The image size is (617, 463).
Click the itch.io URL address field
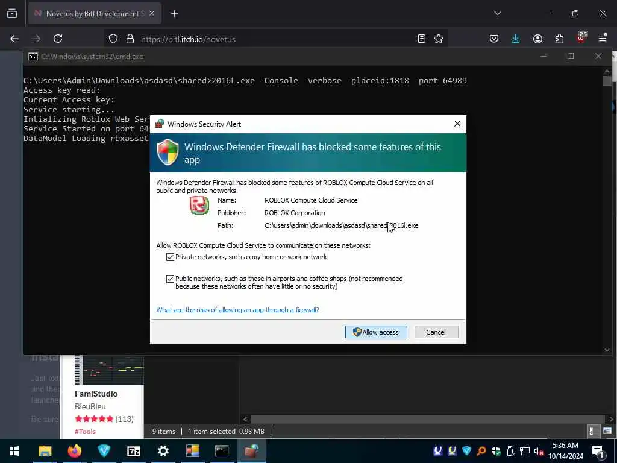tap(275, 39)
